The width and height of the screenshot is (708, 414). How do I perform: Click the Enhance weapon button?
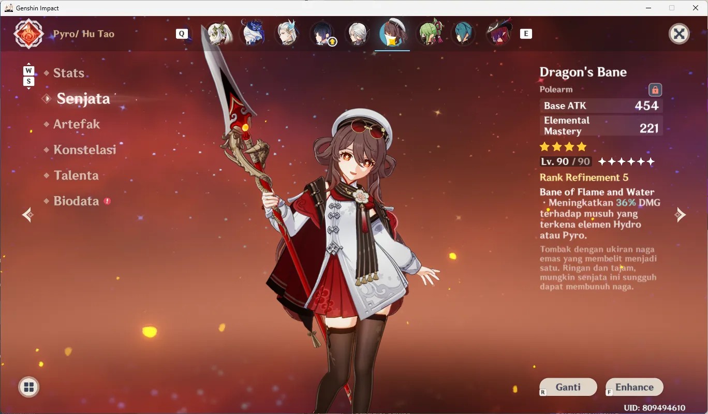pos(635,387)
